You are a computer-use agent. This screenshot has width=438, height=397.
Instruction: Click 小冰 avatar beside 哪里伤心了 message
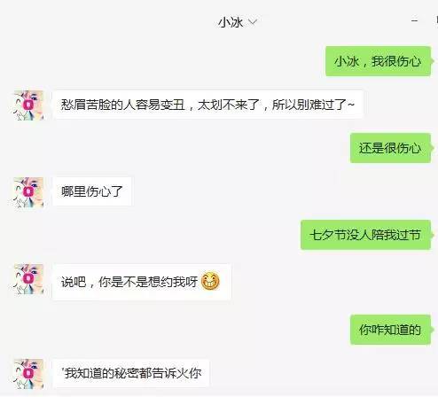29,192
